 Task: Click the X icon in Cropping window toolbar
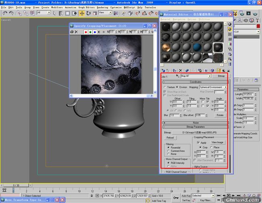[x=76, y=32]
